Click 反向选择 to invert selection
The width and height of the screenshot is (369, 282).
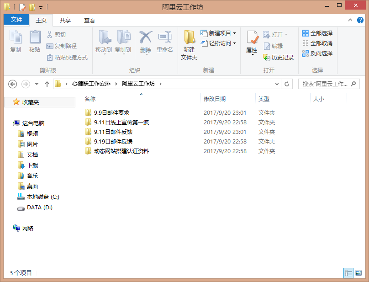pos(320,53)
